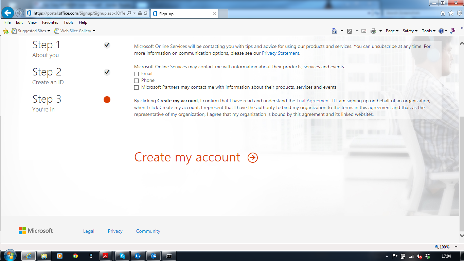Click the search magnifier in address bar
Screen dimensions: 464x261
(129, 13)
